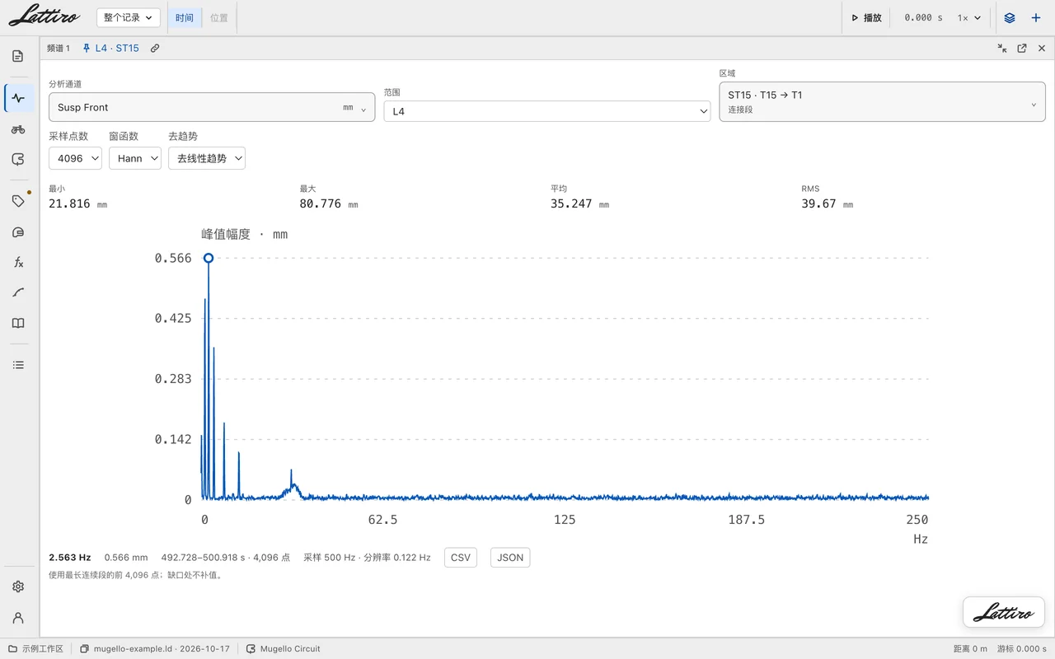Click the Lattiro logo in top left
This screenshot has height=659, width=1055.
click(45, 16)
